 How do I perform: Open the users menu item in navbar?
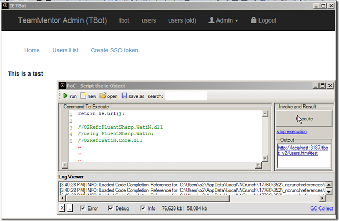(x=149, y=20)
